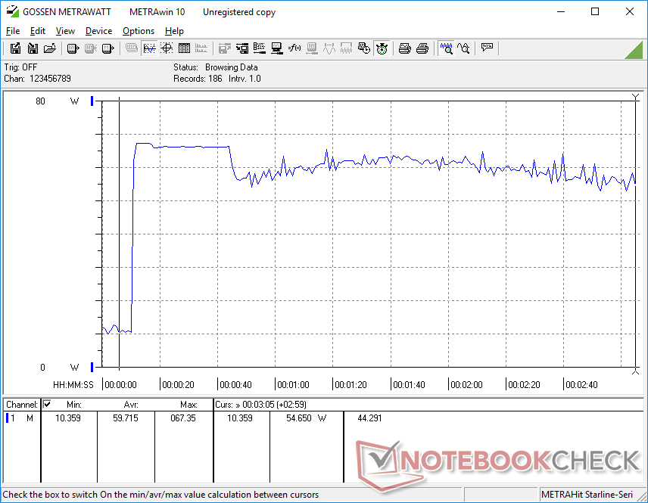Toggle the green alarm clock icon
Viewport: 648px width, 503px height.
(x=382, y=48)
